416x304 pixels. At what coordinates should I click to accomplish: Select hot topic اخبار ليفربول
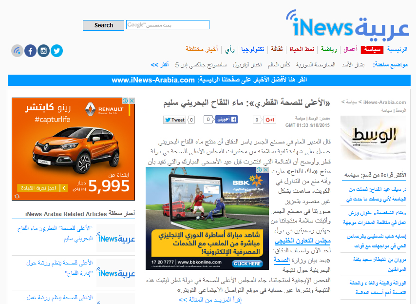pyautogui.click(x=247, y=65)
